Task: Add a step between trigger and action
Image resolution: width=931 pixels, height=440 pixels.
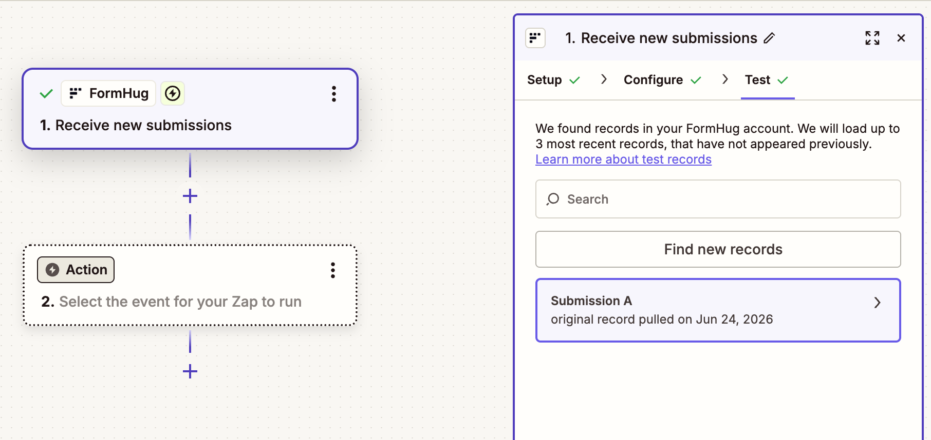Action: (x=190, y=196)
